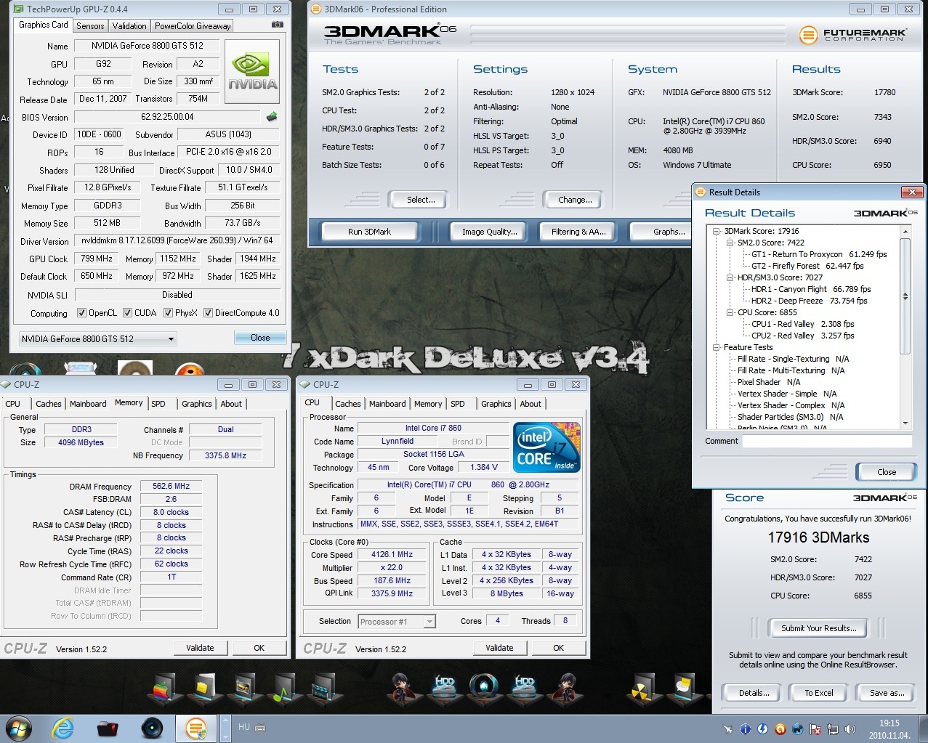928x743 pixels.
Task: Open the Apple logo folder in the dock
Action: click(163, 688)
